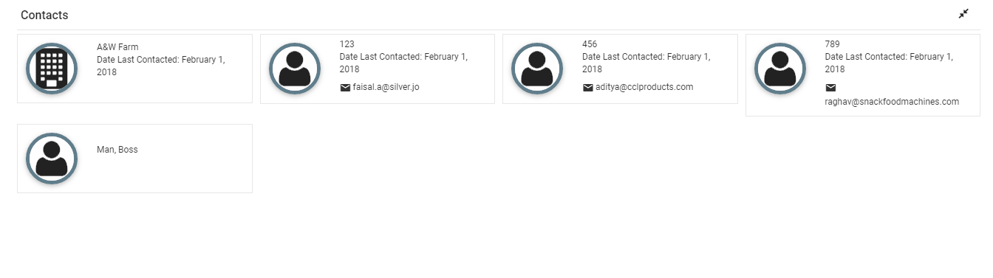Select the Man, Boss contact name

117,150
